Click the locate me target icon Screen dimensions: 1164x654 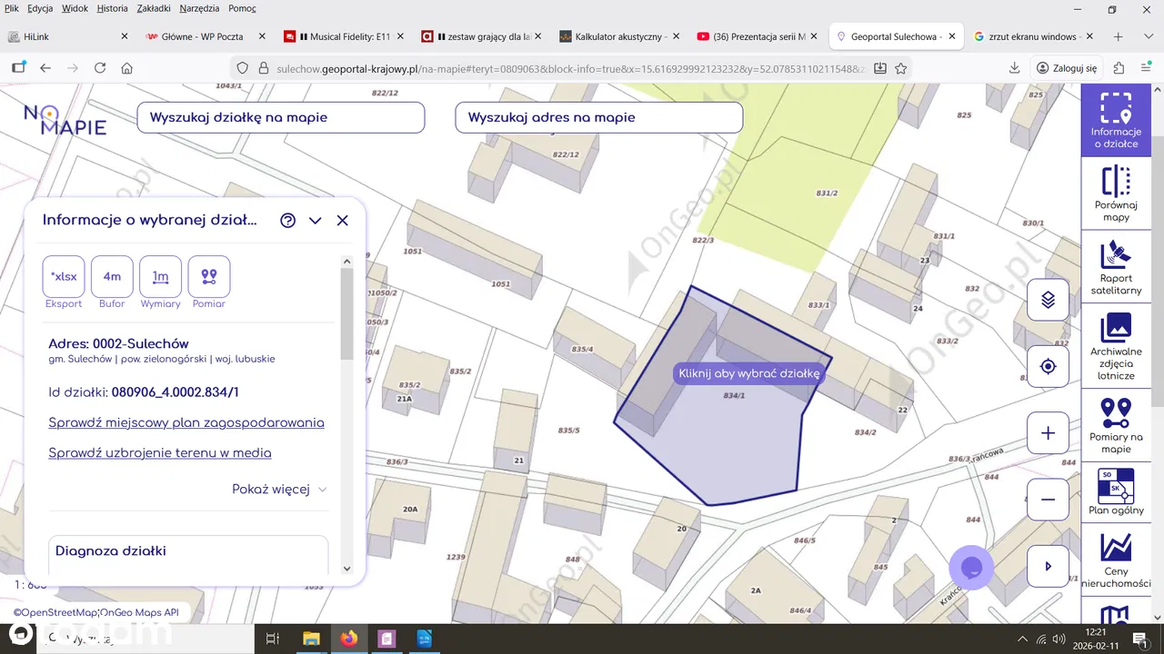pos(1048,367)
